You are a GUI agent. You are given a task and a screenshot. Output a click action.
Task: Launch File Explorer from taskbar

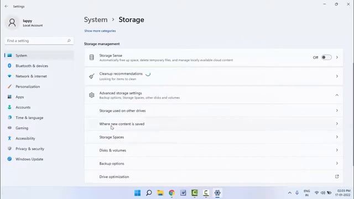pyautogui.click(x=160, y=193)
